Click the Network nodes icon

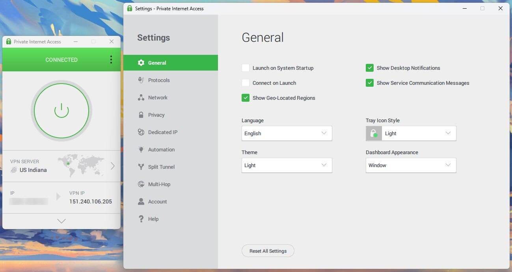tap(141, 97)
